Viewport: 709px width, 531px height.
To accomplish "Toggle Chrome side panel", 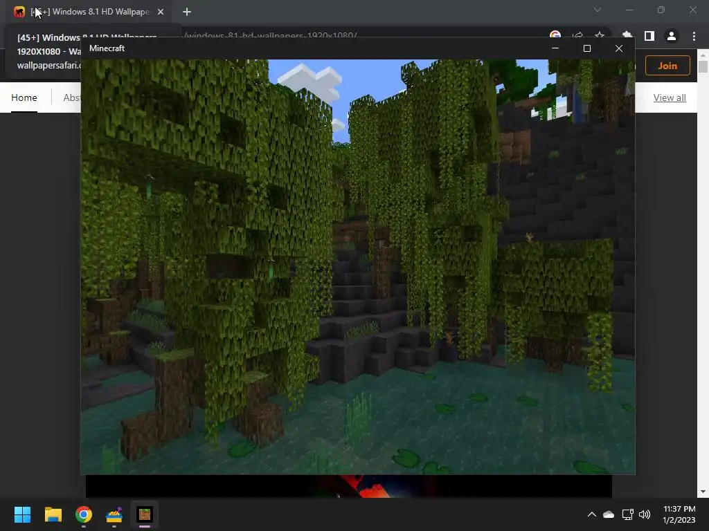I will tap(649, 36).
